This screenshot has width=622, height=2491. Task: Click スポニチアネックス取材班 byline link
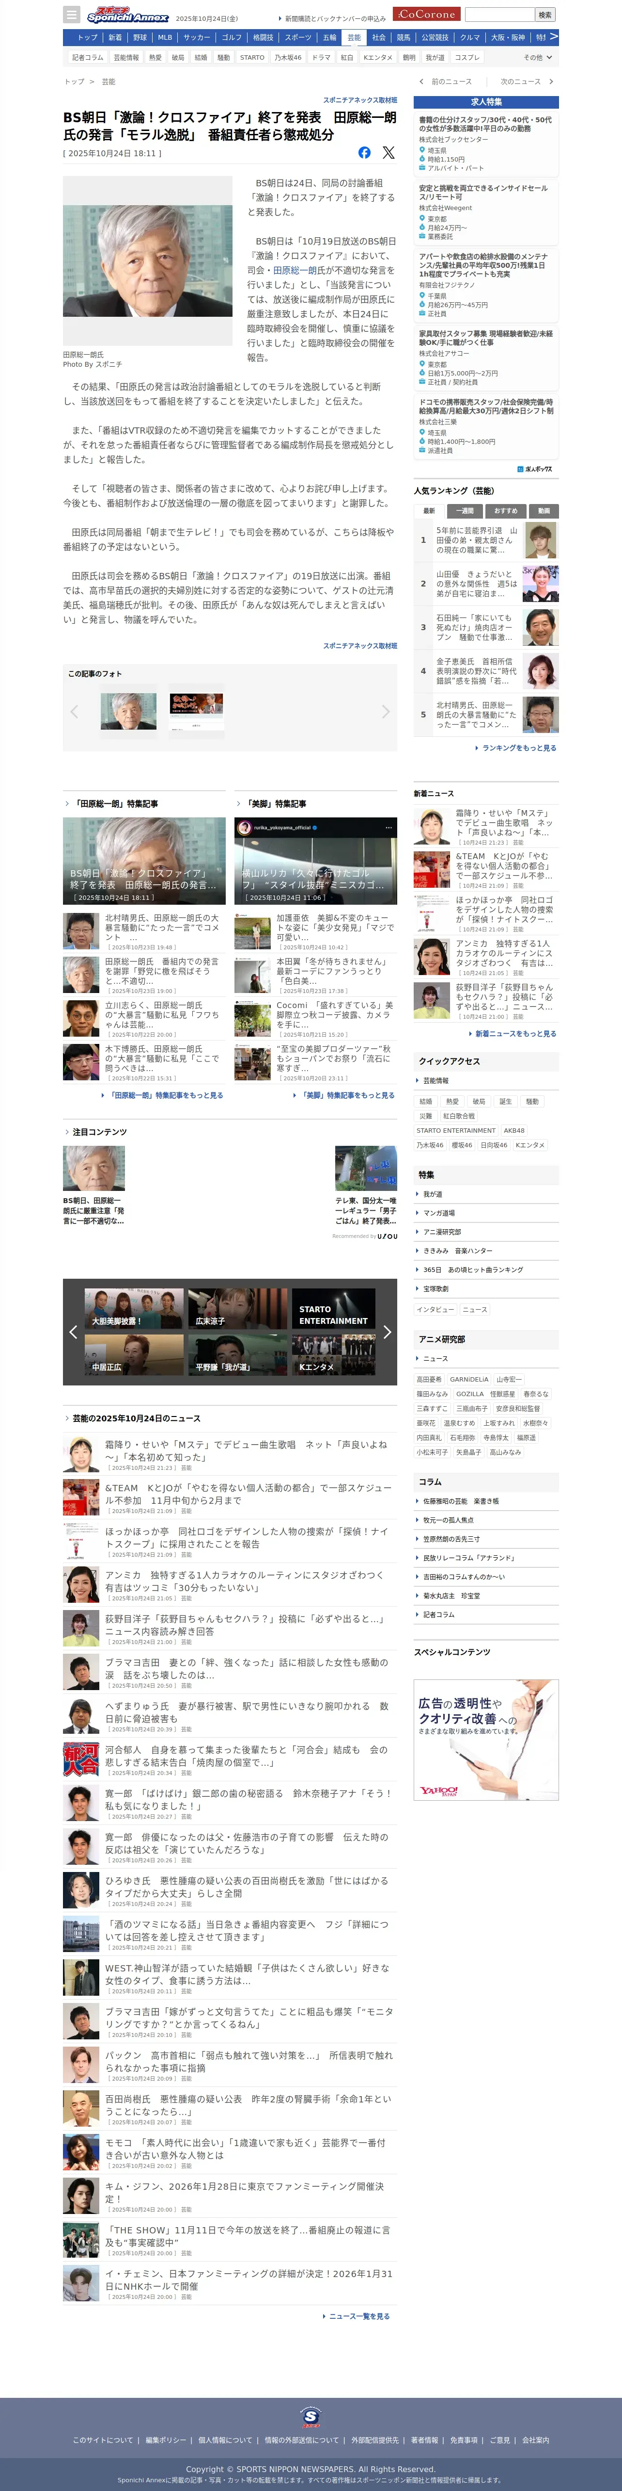[x=360, y=100]
